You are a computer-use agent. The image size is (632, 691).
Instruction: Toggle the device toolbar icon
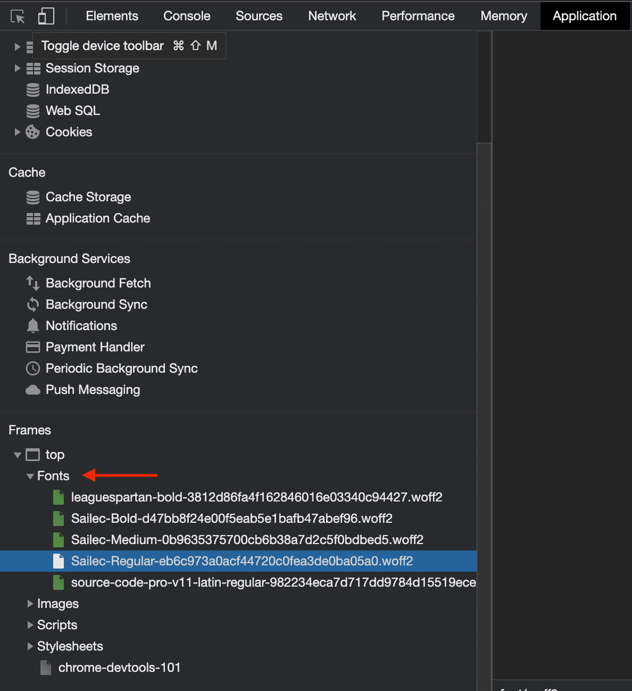click(46, 16)
